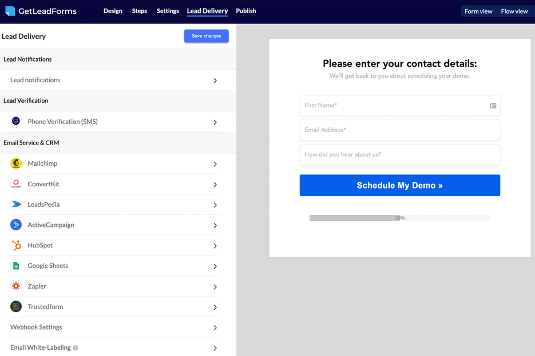Click the Phone Verification shield icon
This screenshot has width=535, height=356.
pos(16,122)
